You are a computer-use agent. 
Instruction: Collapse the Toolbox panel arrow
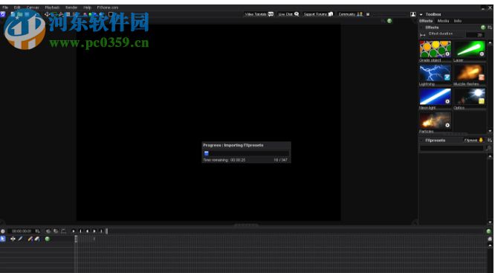coord(421,15)
